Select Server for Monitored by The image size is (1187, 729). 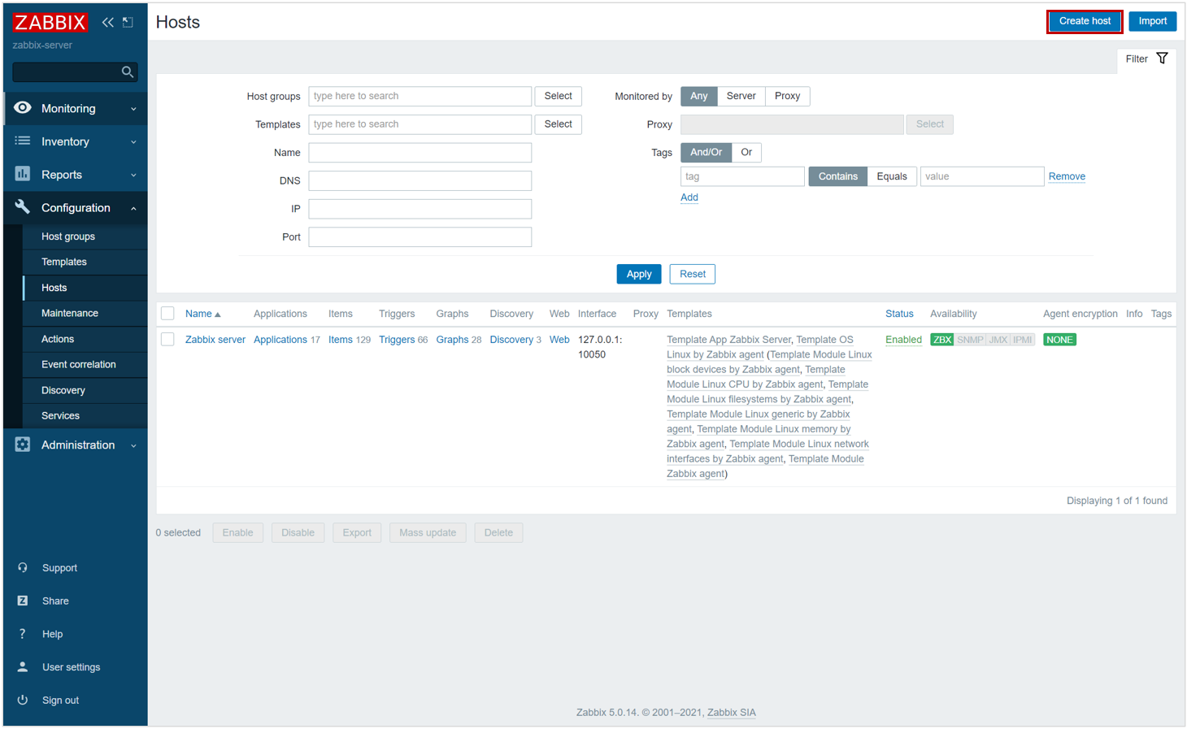741,96
